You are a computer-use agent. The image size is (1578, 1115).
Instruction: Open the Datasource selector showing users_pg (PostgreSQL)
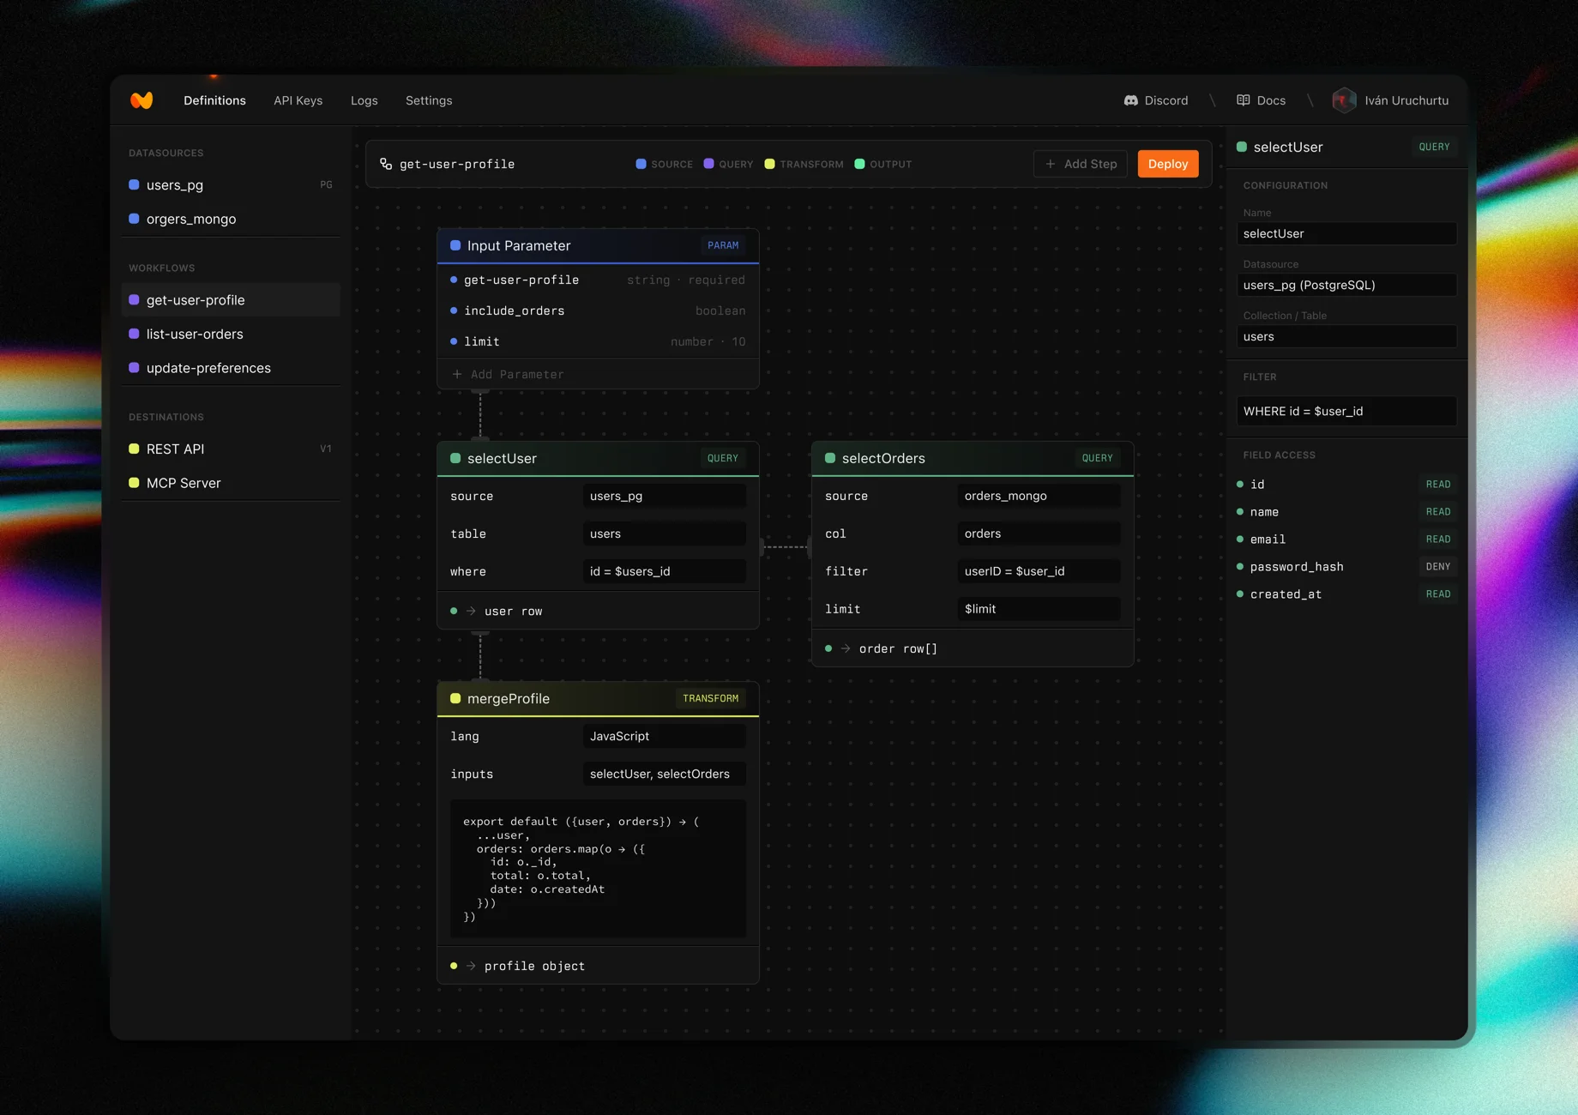(1346, 285)
